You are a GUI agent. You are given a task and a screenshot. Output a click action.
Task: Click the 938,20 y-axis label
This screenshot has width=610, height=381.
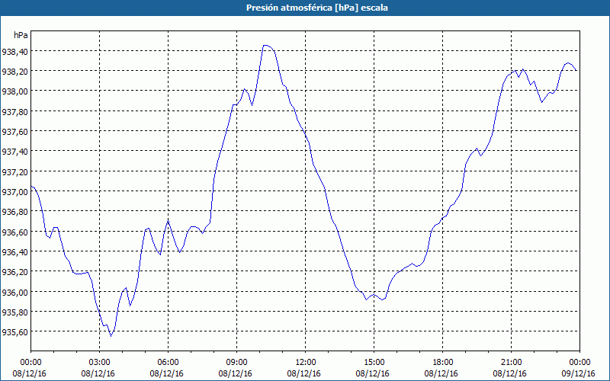click(x=15, y=71)
